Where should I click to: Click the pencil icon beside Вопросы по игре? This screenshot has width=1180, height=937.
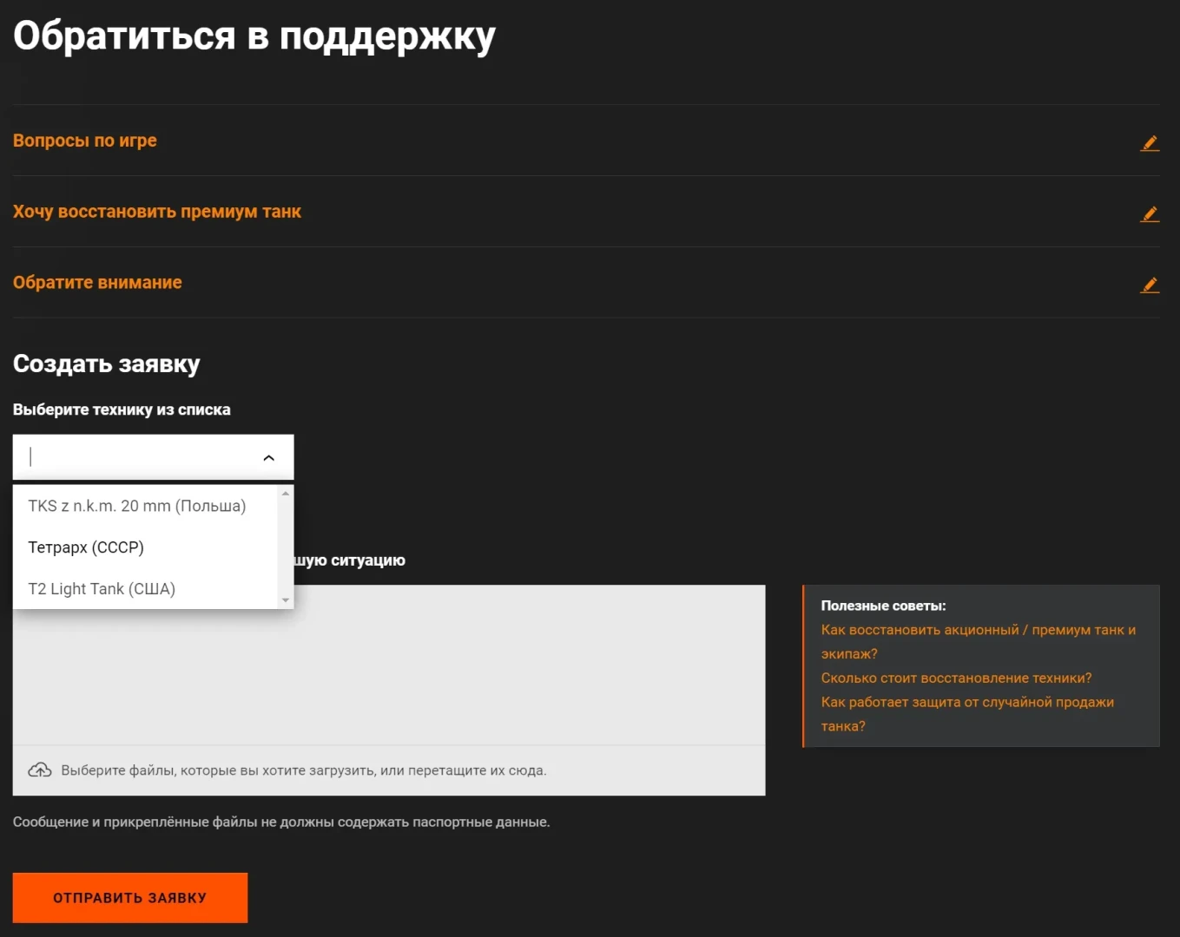click(1150, 143)
